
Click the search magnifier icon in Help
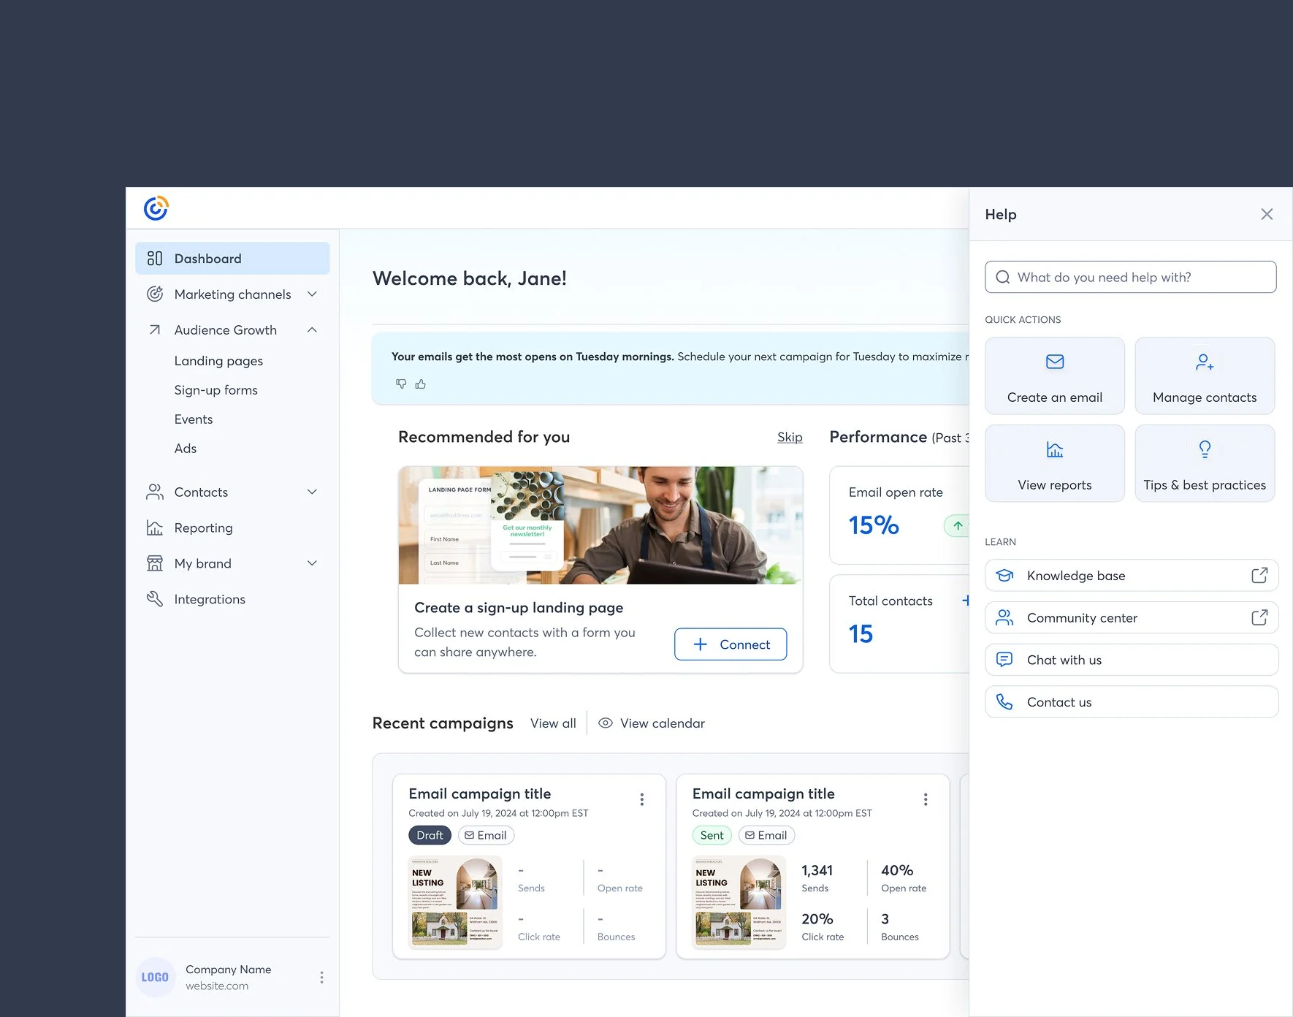pos(1003,278)
